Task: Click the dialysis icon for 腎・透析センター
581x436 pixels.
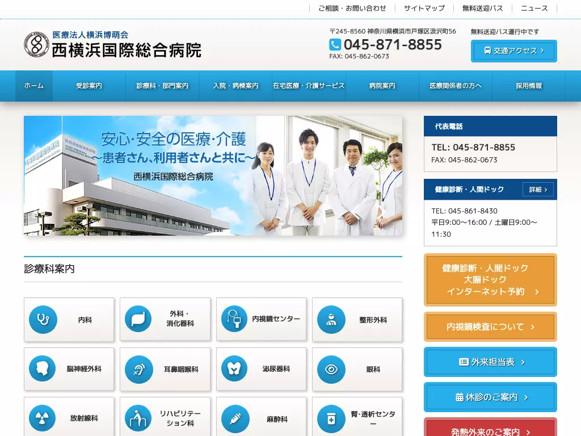Action: tap(331, 419)
